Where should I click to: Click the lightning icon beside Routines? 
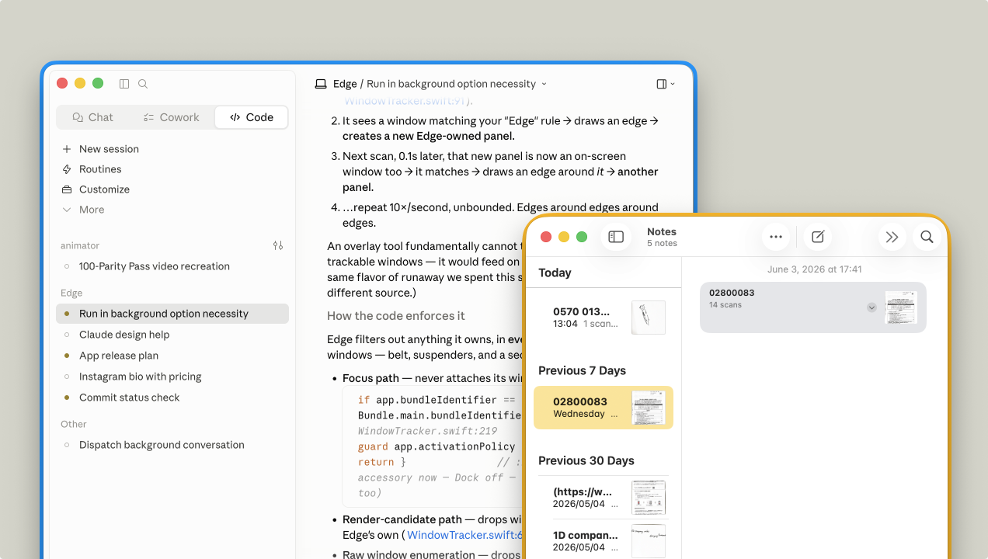pyautogui.click(x=67, y=169)
